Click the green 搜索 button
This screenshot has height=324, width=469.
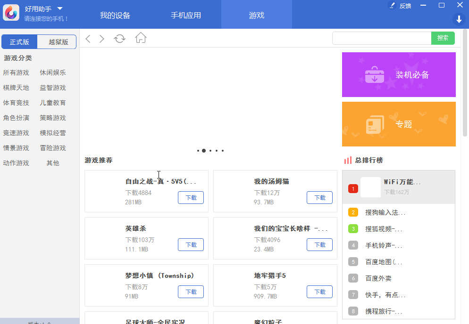point(443,38)
